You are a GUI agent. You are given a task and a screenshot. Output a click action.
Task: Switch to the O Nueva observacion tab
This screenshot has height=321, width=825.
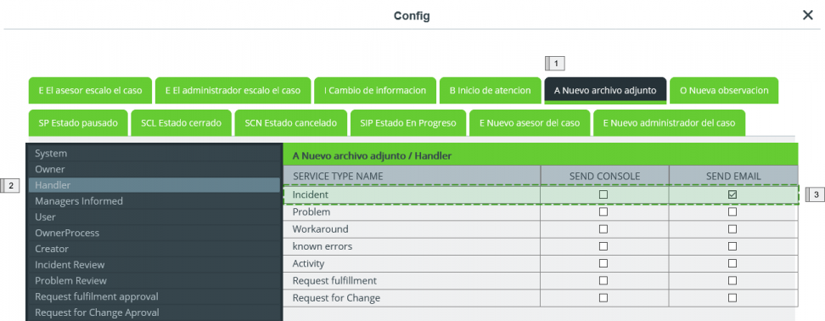click(724, 91)
